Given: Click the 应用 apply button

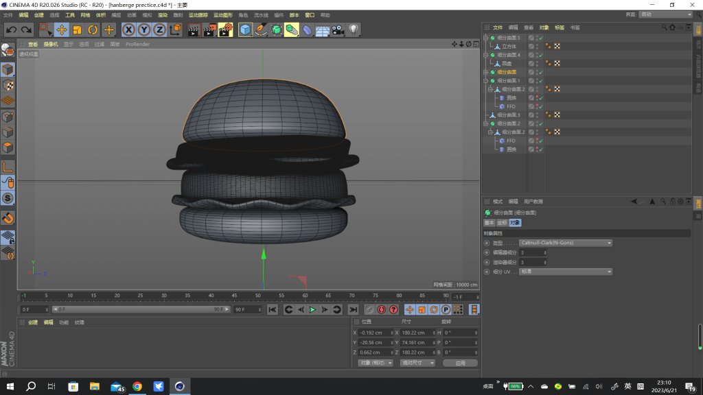Looking at the screenshot, I should (460, 363).
